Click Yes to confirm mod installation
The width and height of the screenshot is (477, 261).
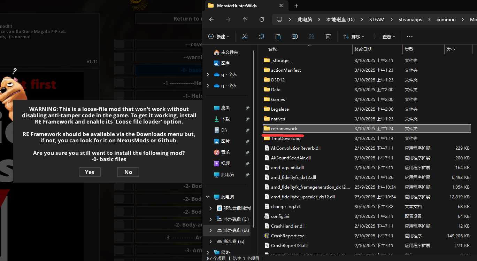pos(90,172)
